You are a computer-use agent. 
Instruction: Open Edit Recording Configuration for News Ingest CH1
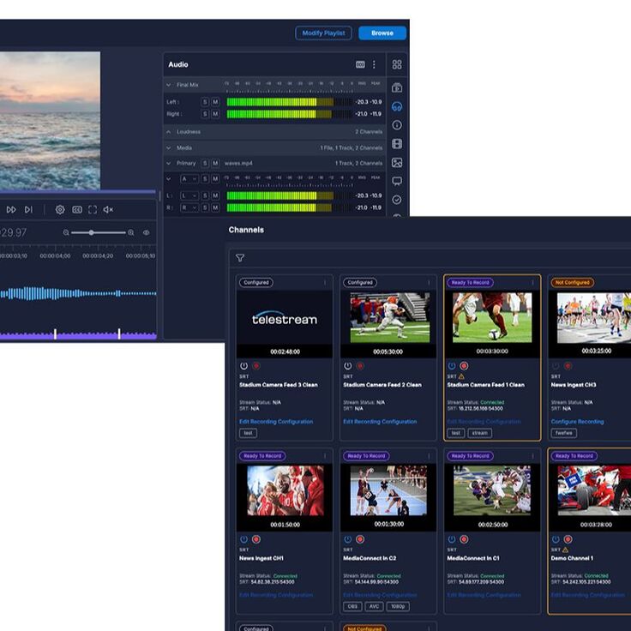pyautogui.click(x=276, y=595)
